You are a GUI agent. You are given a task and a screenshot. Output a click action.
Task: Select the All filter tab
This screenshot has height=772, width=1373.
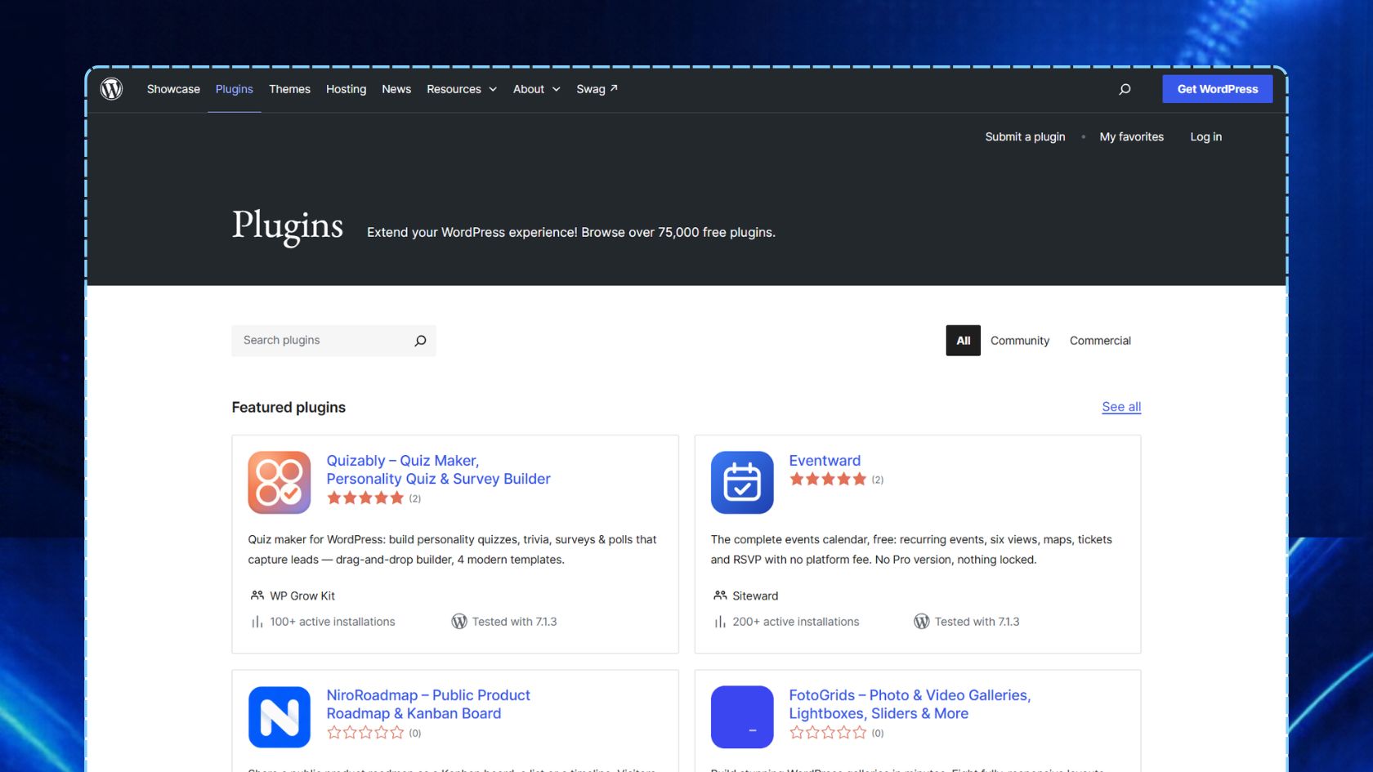(964, 341)
